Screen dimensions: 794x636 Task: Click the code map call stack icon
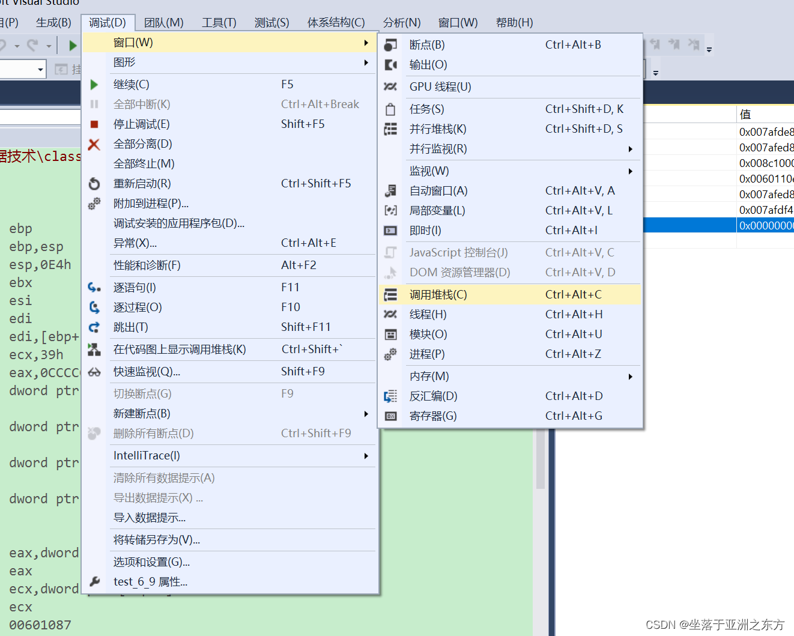pyautogui.click(x=94, y=350)
